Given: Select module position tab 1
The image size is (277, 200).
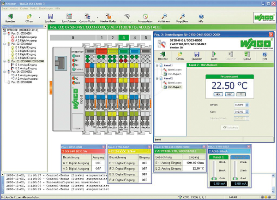Looking at the screenshot, I should (x=102, y=38).
